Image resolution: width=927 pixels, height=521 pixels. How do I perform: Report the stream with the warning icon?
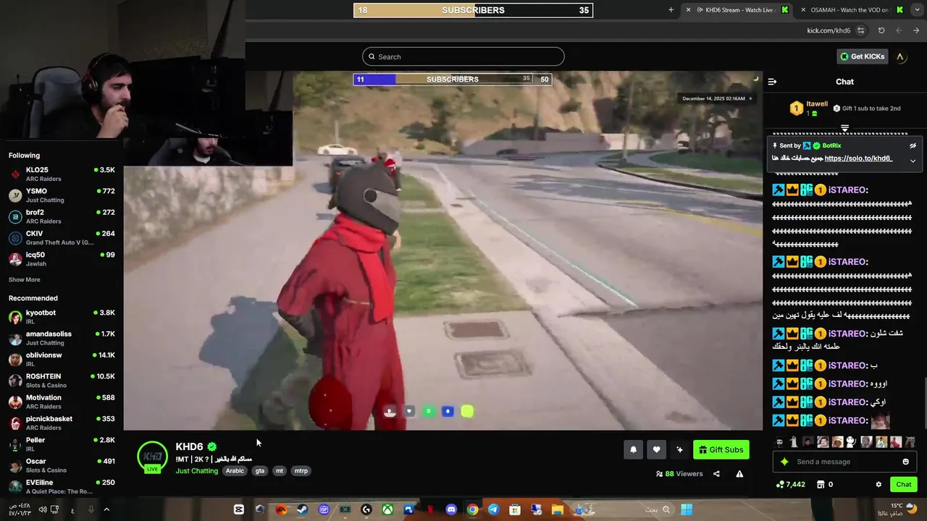tap(739, 474)
